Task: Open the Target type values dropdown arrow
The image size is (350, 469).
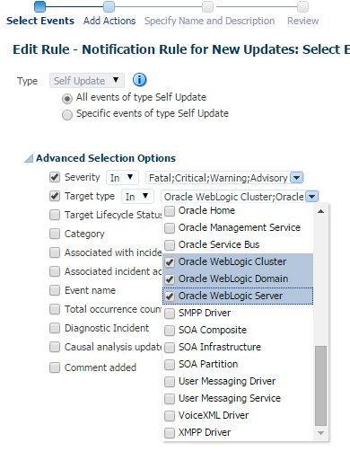Action: coord(311,197)
